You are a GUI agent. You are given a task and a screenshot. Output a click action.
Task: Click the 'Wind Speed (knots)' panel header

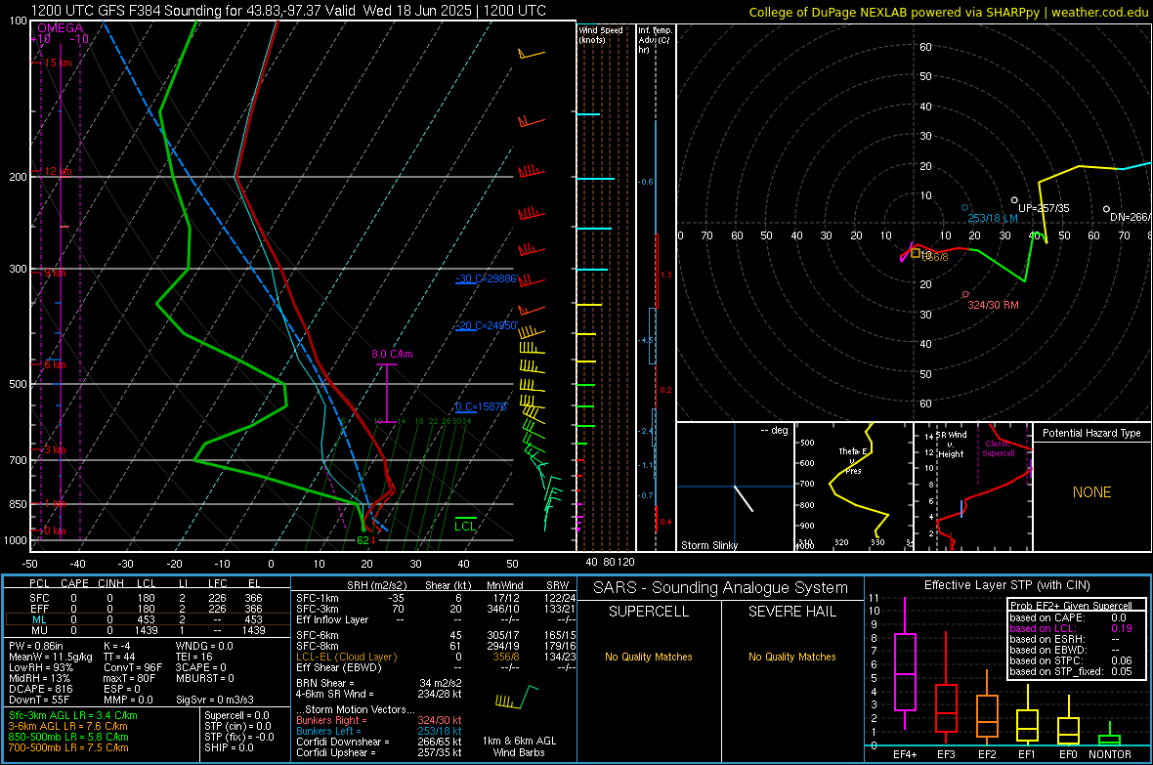(600, 34)
